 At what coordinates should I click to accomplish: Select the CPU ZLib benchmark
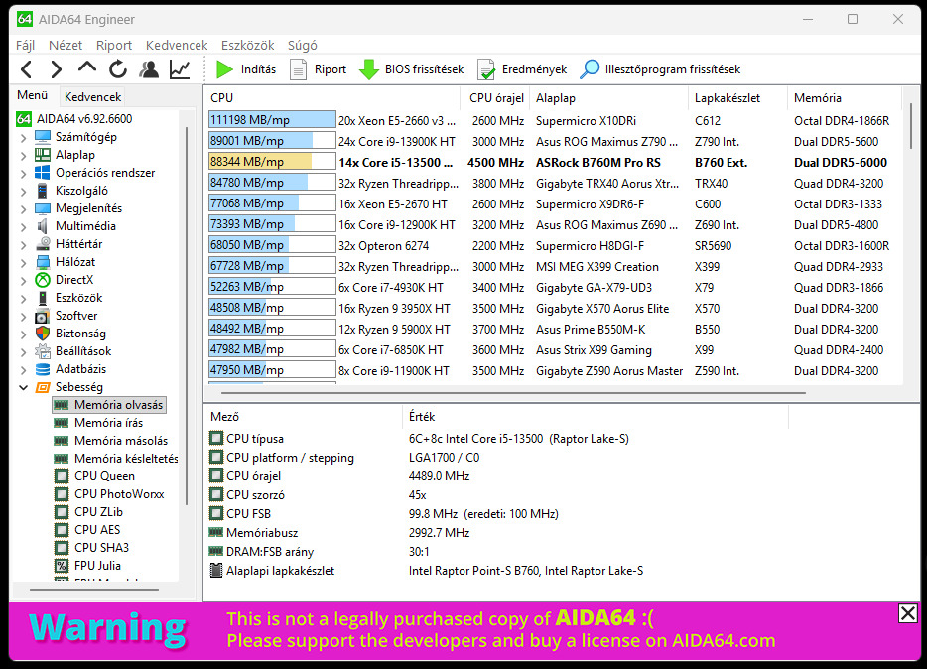coord(98,512)
